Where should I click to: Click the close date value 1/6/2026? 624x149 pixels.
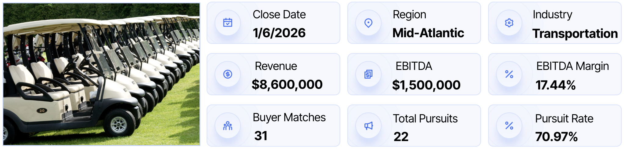click(279, 33)
